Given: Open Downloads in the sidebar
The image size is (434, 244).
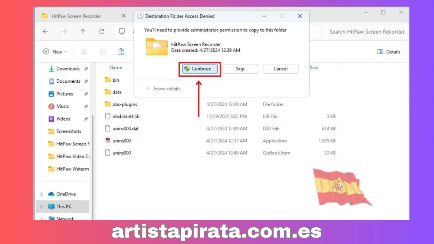Looking at the screenshot, I should click(x=68, y=69).
